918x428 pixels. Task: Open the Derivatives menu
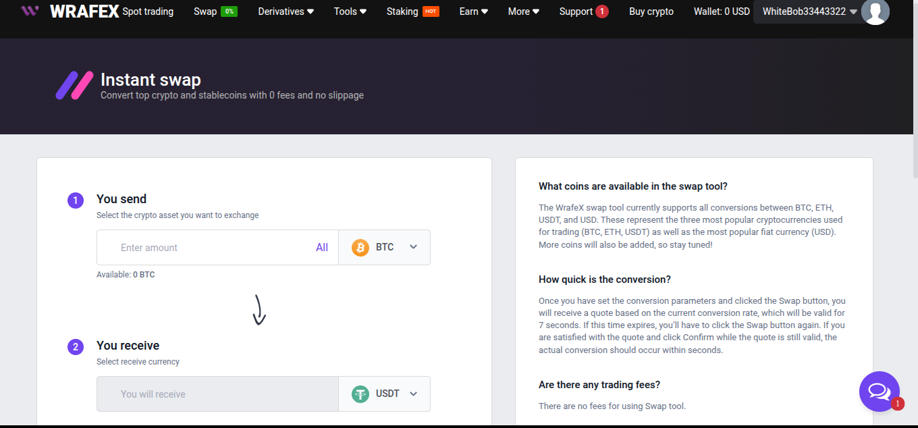pos(286,11)
